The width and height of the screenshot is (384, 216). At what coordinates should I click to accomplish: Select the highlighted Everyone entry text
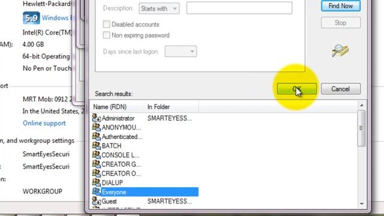point(114,192)
